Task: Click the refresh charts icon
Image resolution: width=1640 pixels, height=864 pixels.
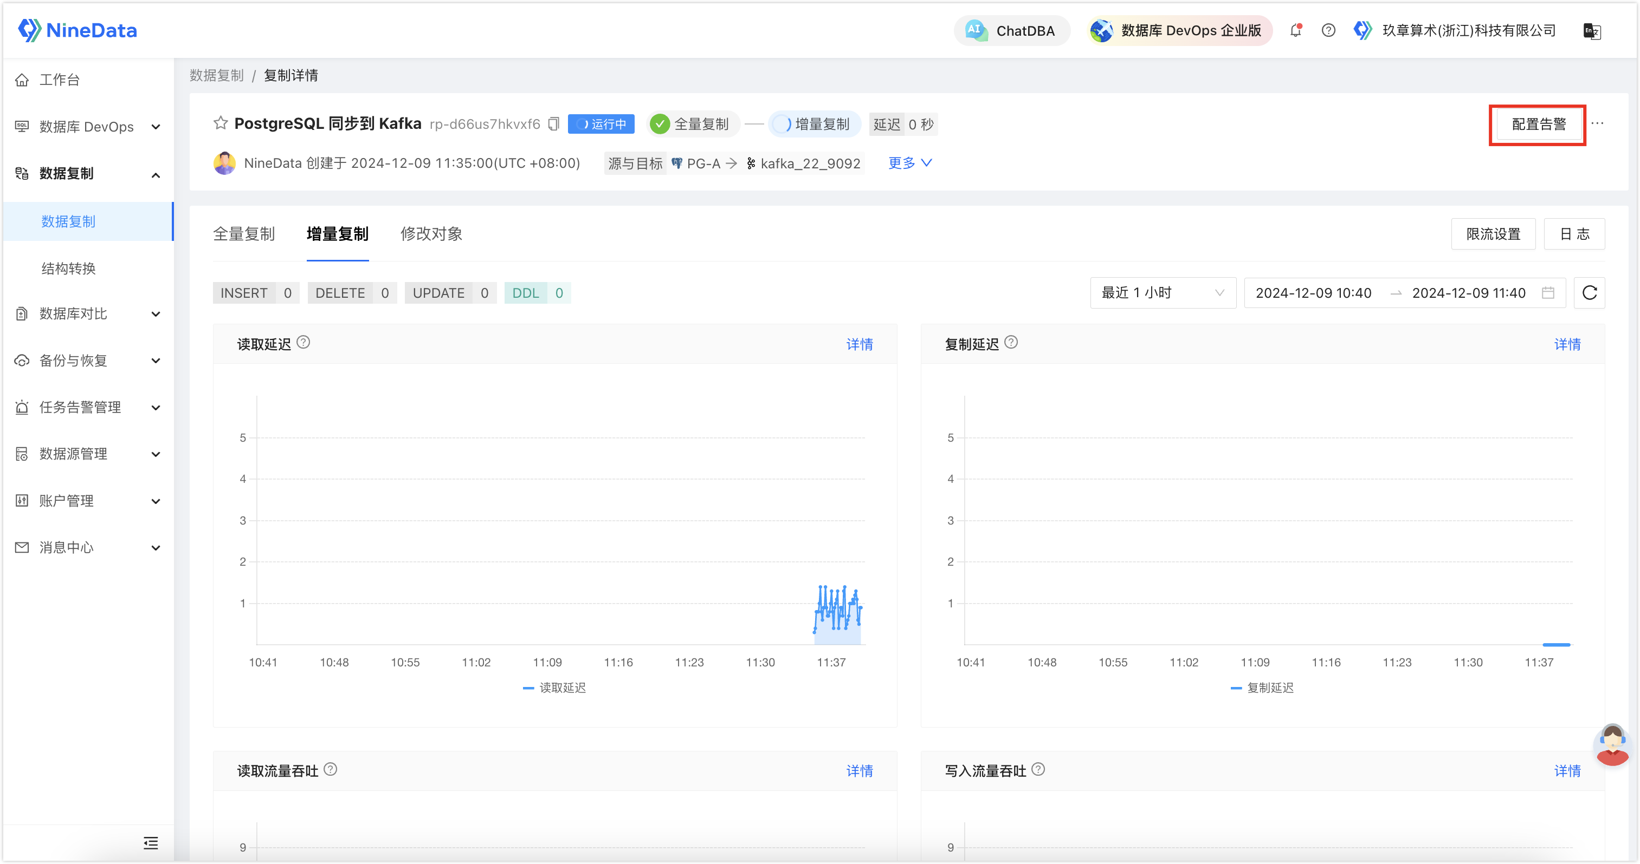Action: click(1589, 292)
